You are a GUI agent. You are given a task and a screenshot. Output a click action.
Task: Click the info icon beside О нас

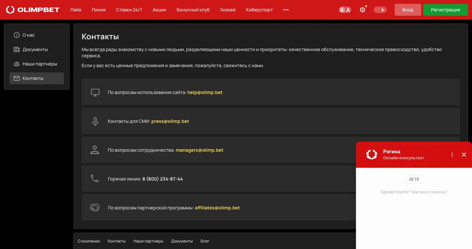17,35
